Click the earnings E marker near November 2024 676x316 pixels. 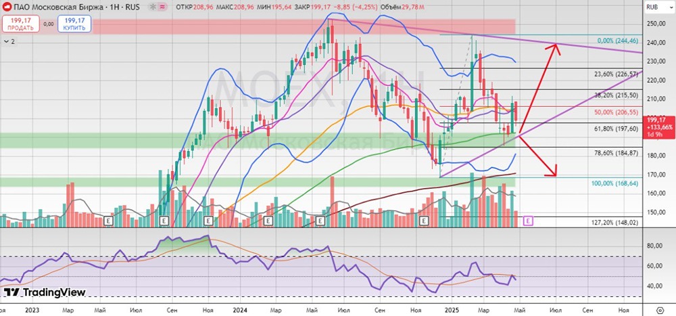425,221
